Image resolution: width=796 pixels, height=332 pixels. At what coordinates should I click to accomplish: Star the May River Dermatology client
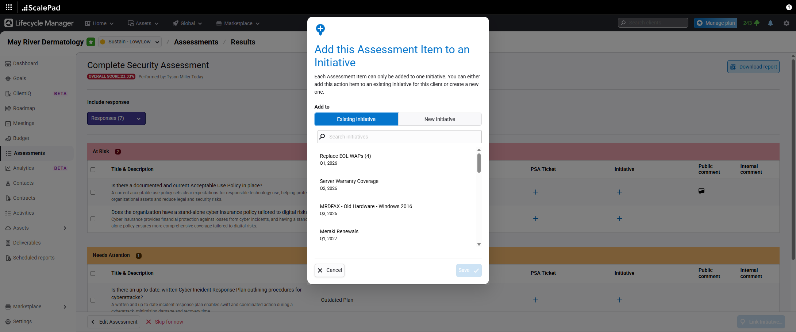(x=91, y=42)
